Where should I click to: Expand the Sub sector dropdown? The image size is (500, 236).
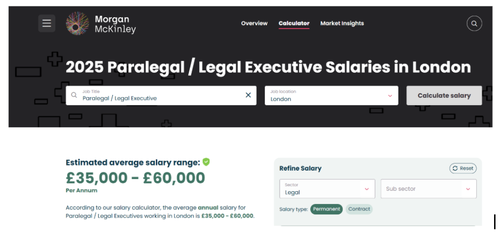(x=467, y=189)
